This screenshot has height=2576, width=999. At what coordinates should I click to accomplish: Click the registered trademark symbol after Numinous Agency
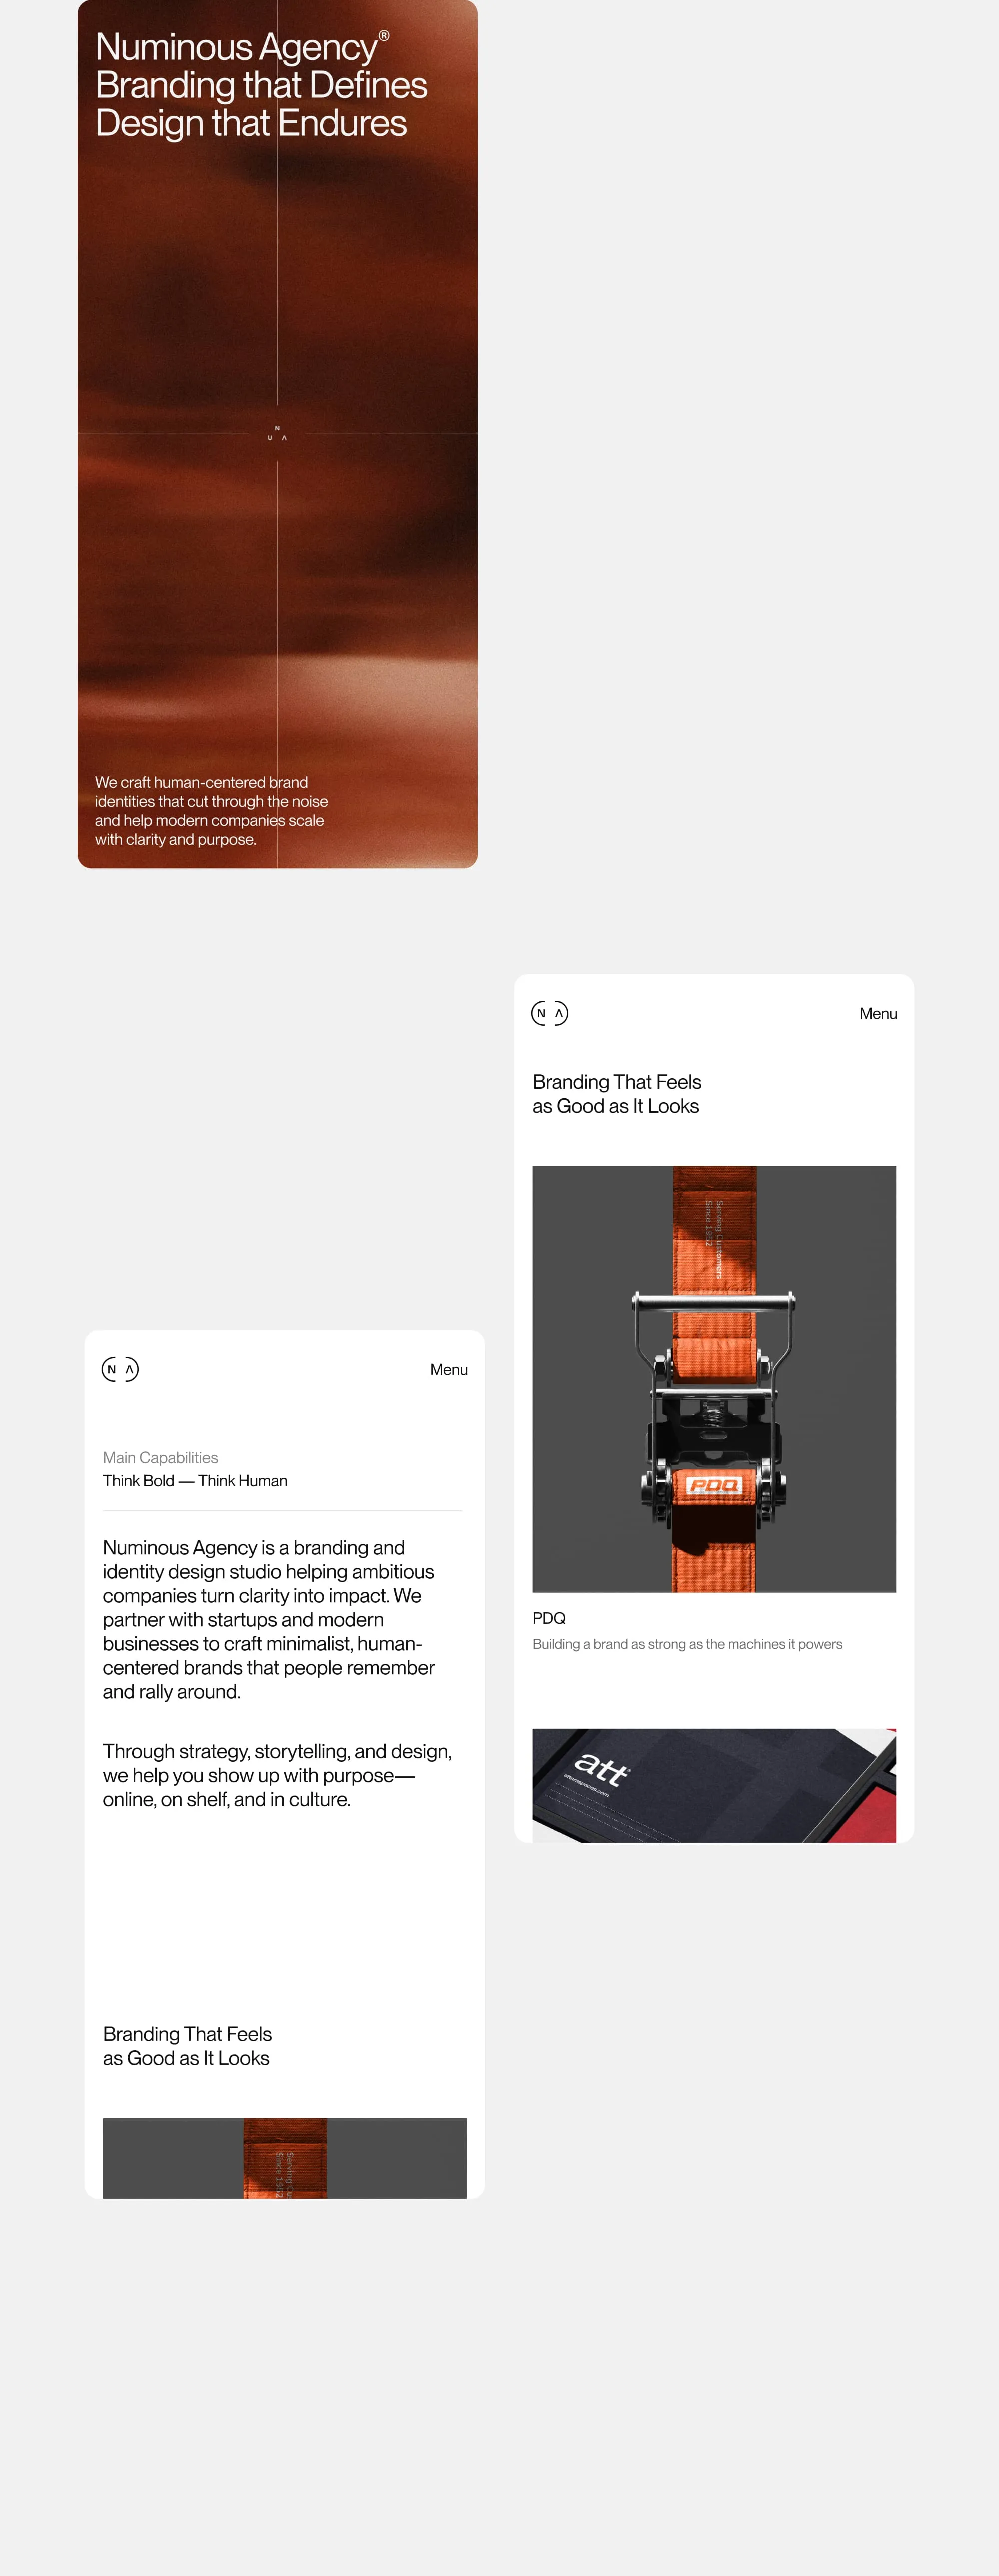pos(384,36)
